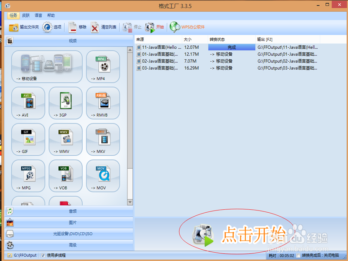Open the WPS办公软件 link
This screenshot has height=261, width=348.
pos(187,27)
